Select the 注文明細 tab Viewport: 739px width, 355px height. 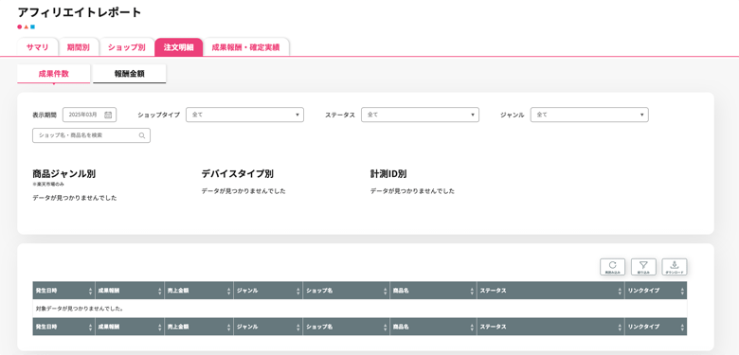179,47
